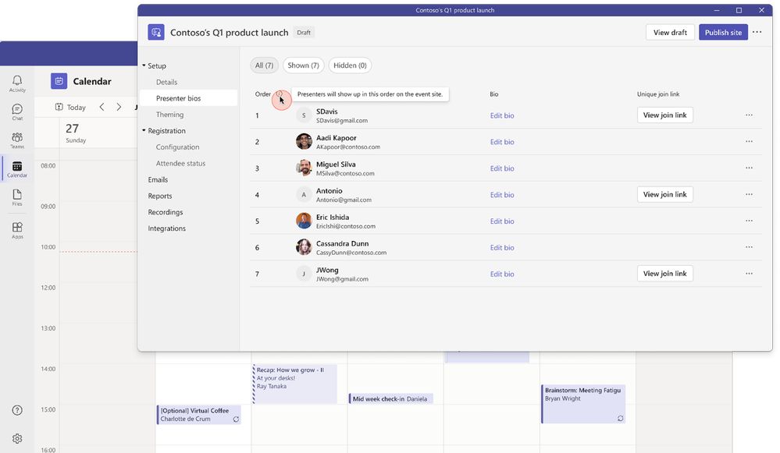The height and width of the screenshot is (453, 780).
Task: Open the Reports section
Action: 160,196
